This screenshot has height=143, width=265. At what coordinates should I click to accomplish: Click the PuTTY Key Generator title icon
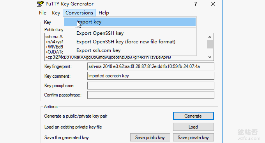click(x=41, y=4)
